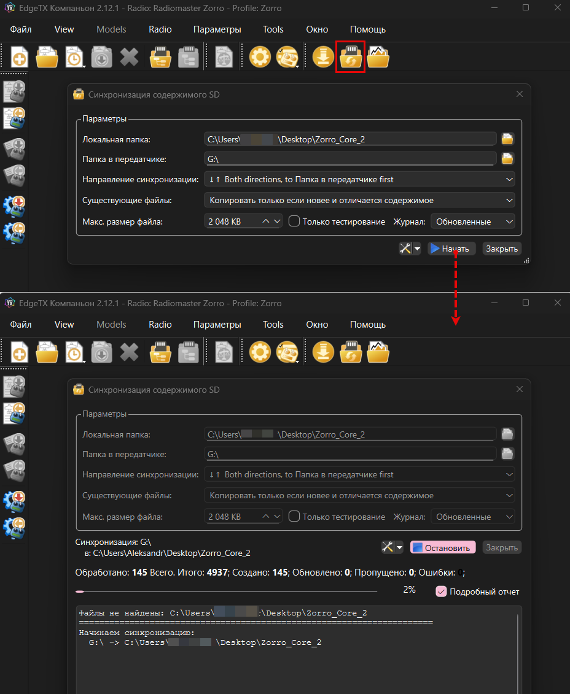
Task: Click 'Начать' button to start sync
Action: 451,249
